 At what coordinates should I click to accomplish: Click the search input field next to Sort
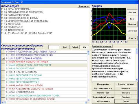[x=54, y=47]
